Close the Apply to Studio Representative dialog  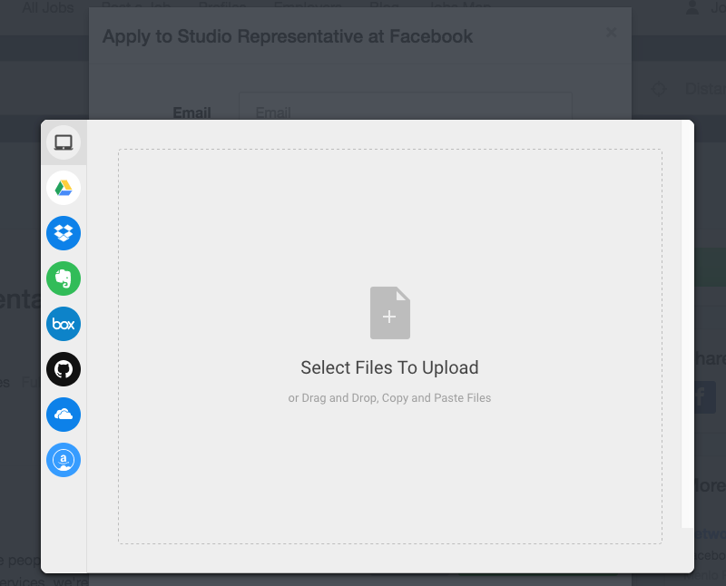click(611, 32)
